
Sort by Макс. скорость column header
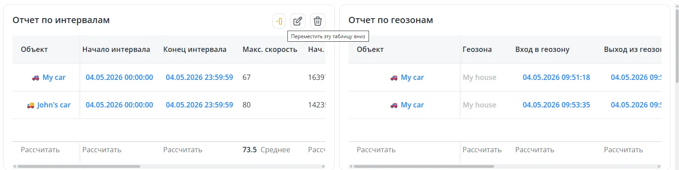[x=270, y=49]
